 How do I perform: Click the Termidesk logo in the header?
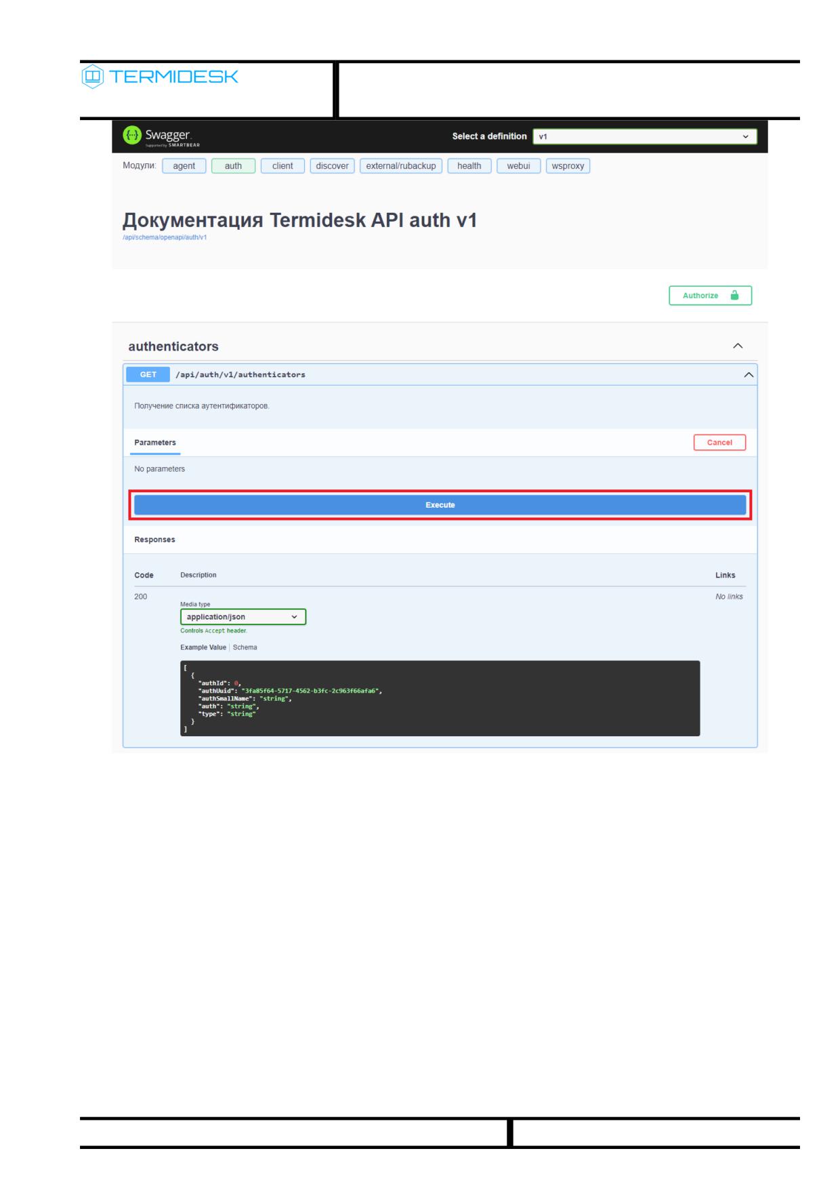click(160, 77)
